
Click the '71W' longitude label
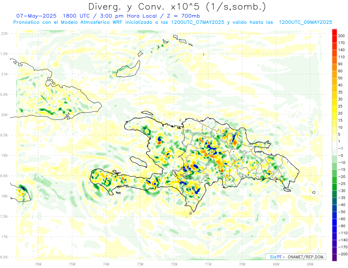[208, 264]
